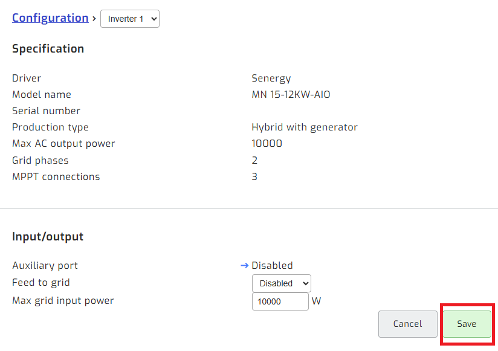Click the MPPT connections value 3
The image size is (498, 351).
point(254,176)
